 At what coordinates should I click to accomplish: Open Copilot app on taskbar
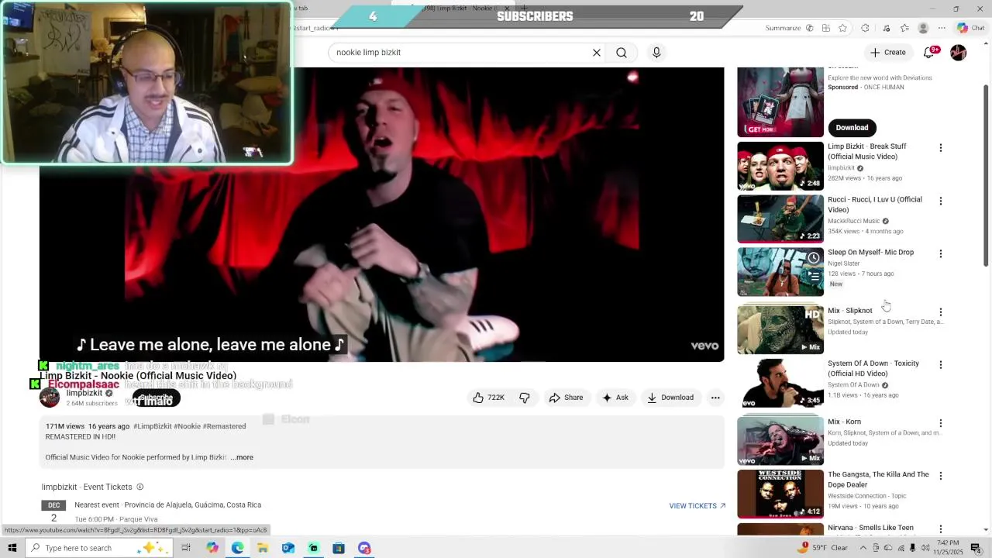pos(212,548)
